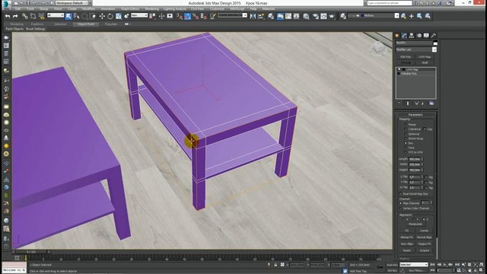This screenshot has width=487, height=274.
Task: Switch to the Populate ribbon tab
Action: click(x=111, y=24)
